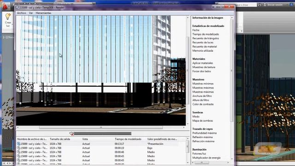The width and height of the screenshot is (295, 166).
Task: Click the Fecha entry
Action: pyautogui.click(x=195, y=30)
